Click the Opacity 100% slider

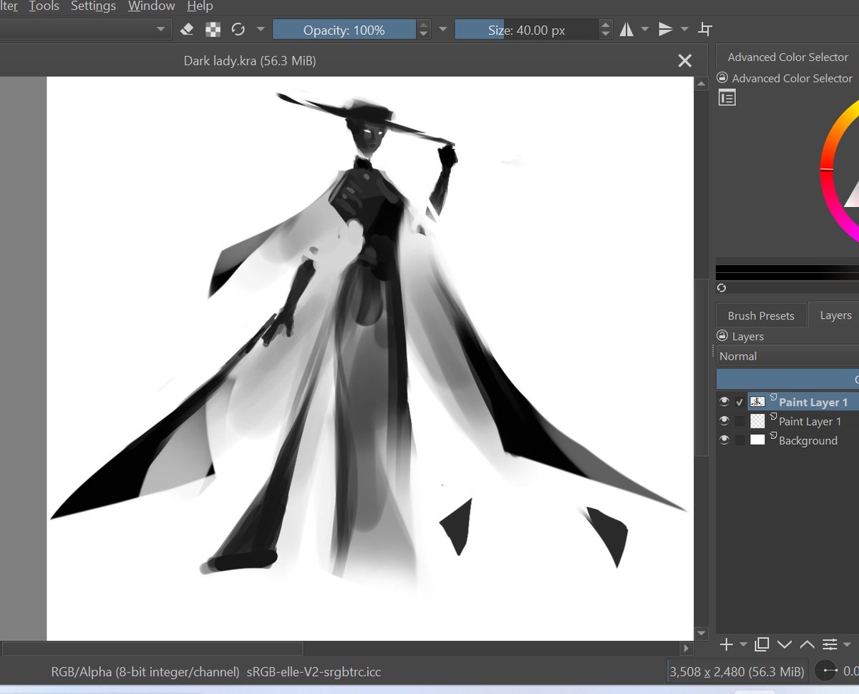click(344, 29)
